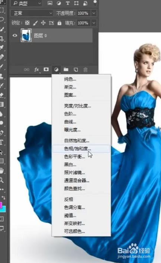Screen dimensions: 161x263
Task: Toggle lock image pixels brush icon
Action: [35, 23]
